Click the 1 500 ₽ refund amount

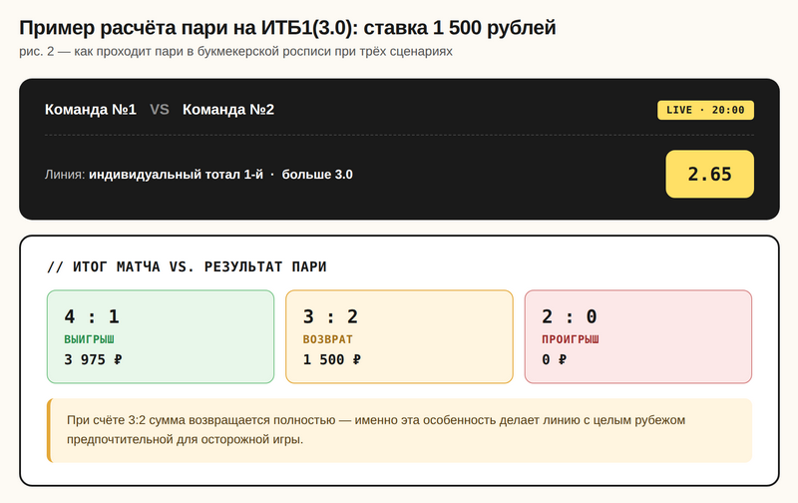tap(331, 359)
